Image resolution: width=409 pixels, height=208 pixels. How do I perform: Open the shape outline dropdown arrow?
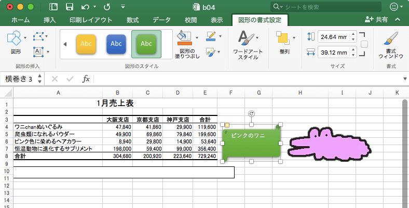point(221,36)
